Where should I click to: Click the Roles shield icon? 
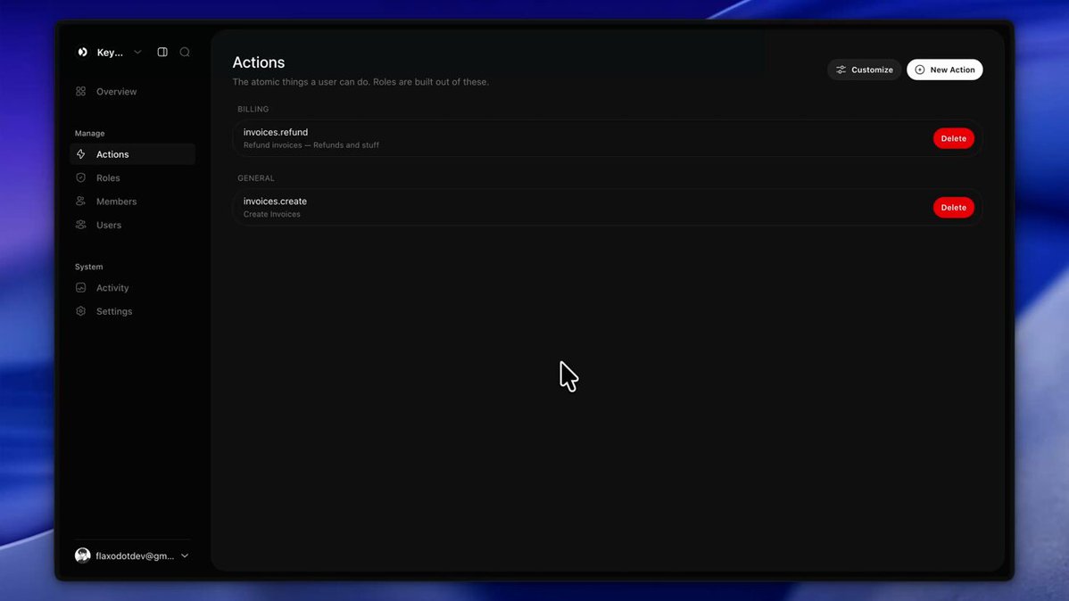[81, 177]
